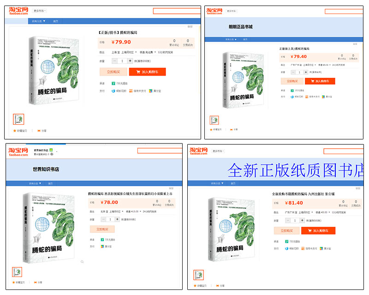Click 立即购买 on the ¥78.00 listing
369x295 pixels.
[104, 229]
